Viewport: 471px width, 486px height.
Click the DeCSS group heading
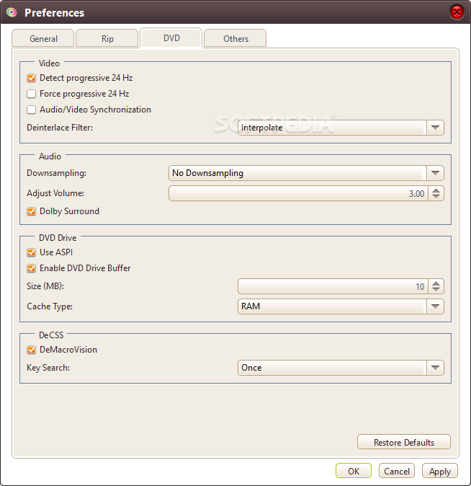[x=51, y=335]
